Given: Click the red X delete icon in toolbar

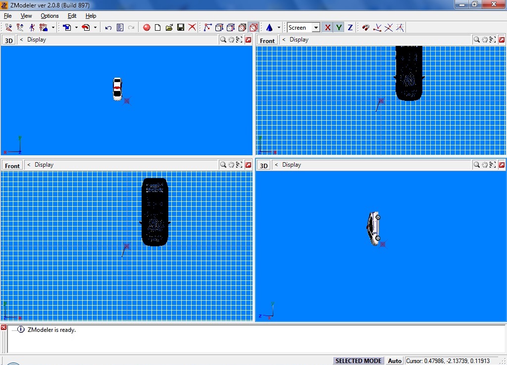Looking at the screenshot, I should 192,28.
